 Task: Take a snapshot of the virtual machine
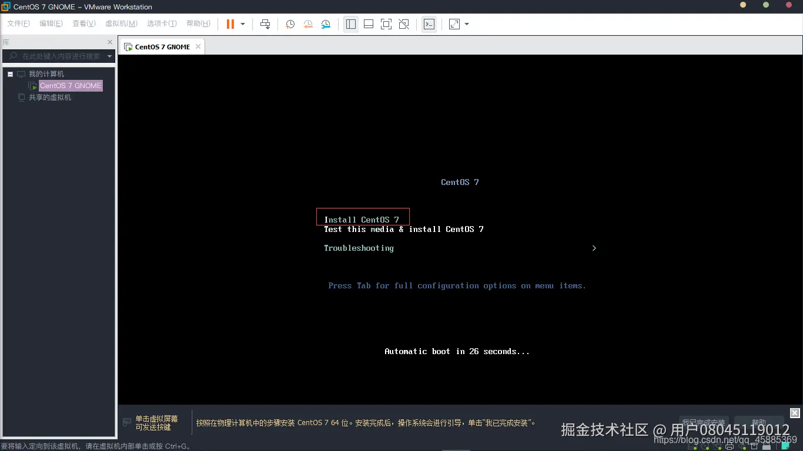click(290, 24)
